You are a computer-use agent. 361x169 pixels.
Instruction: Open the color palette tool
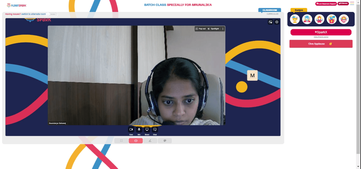click(x=165, y=141)
